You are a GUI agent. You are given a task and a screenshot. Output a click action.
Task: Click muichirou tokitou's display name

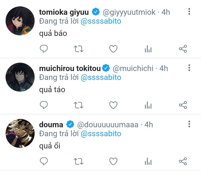pos(70,68)
